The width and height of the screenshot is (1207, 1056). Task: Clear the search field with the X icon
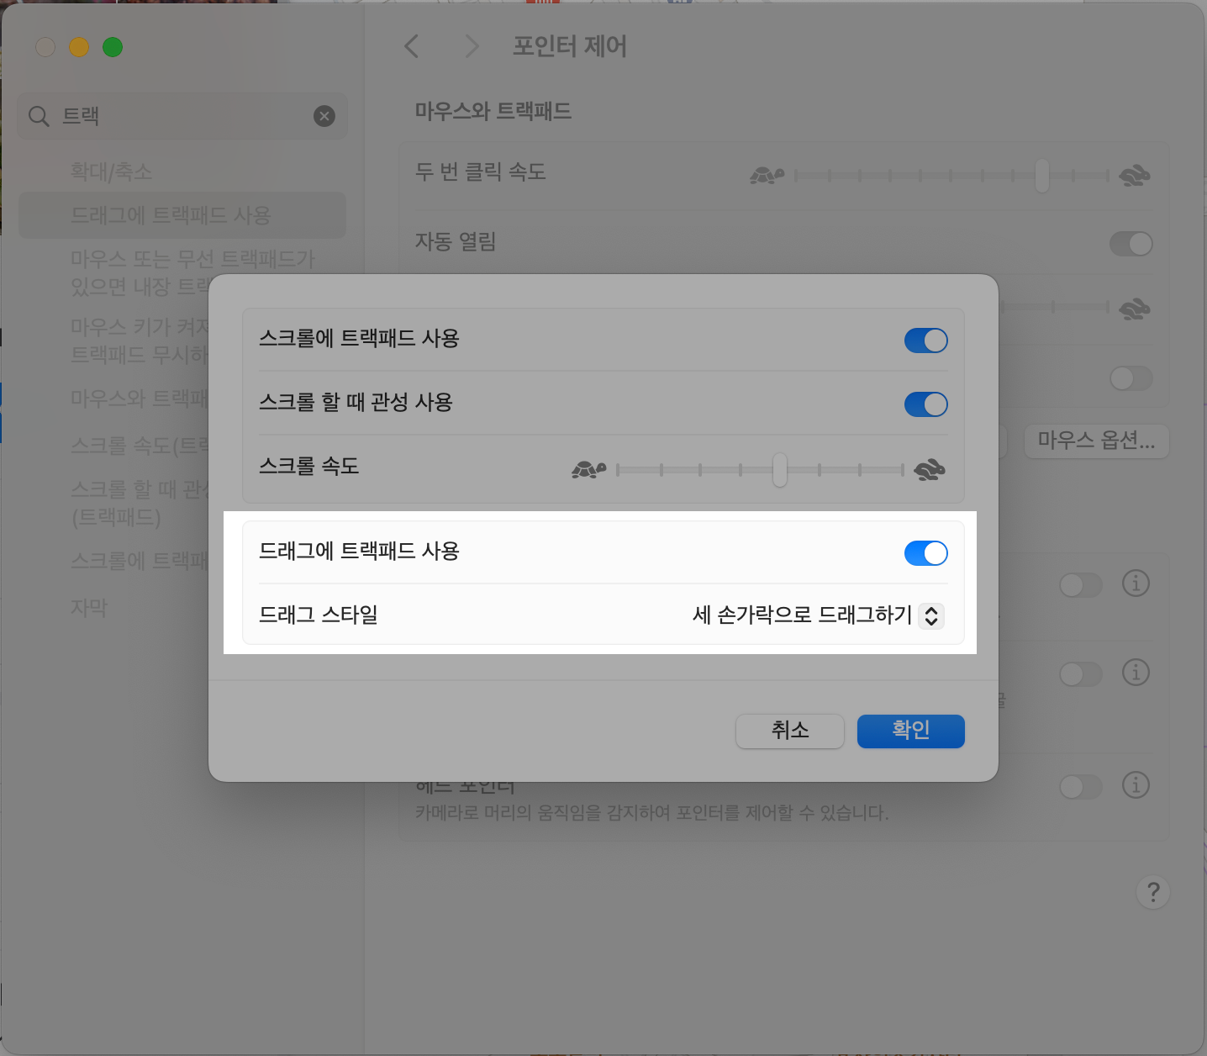point(324,116)
